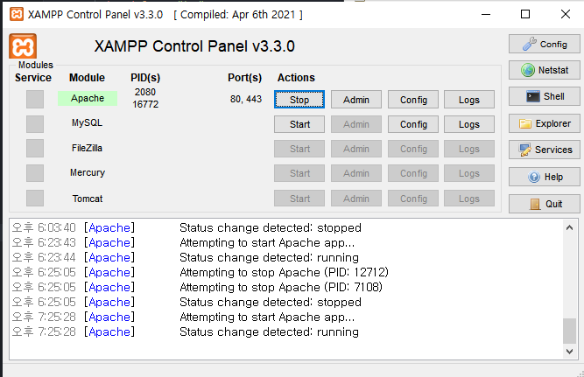
Task: Select the highlighted Apache module label
Action: point(88,98)
